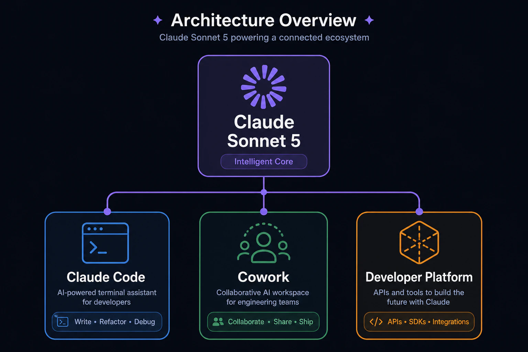Click the sparkle star left of Architecture Overview

pyautogui.click(x=158, y=20)
